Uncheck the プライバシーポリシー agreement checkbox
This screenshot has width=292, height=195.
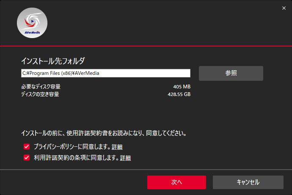pyautogui.click(x=27, y=147)
